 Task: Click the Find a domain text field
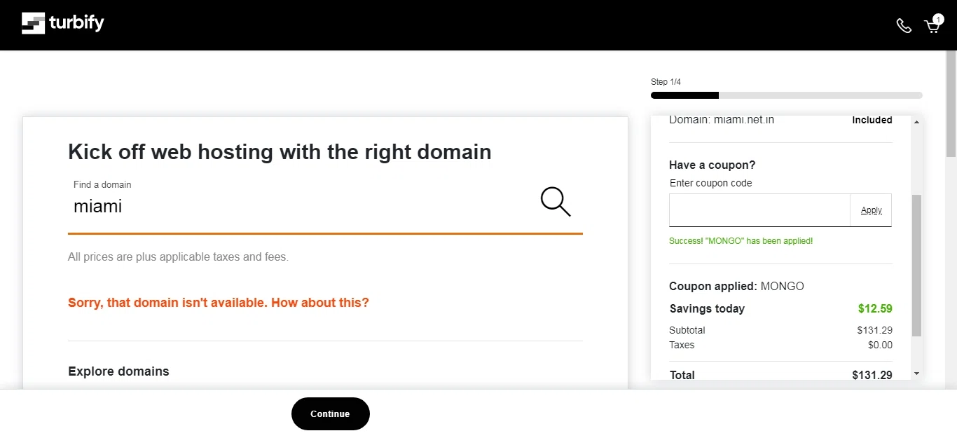tap(301, 206)
